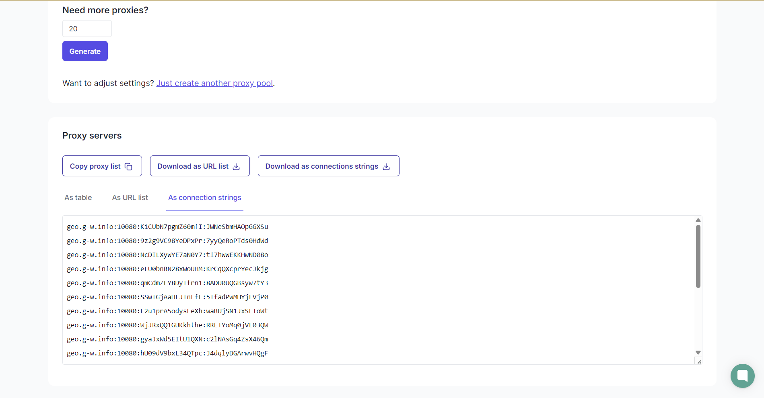The height and width of the screenshot is (398, 764).
Task: Click the textarea resize handle corner
Action: coord(699,361)
